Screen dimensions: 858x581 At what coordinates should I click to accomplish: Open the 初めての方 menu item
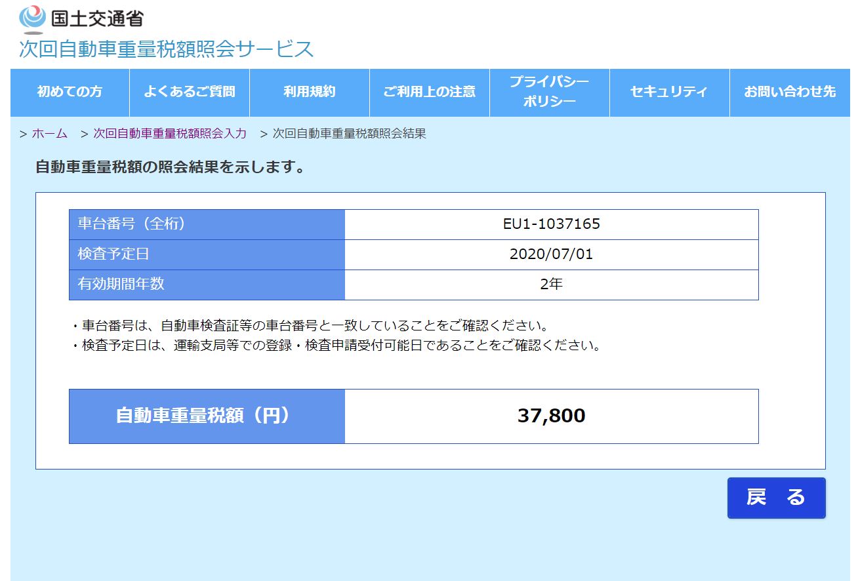click(x=70, y=92)
